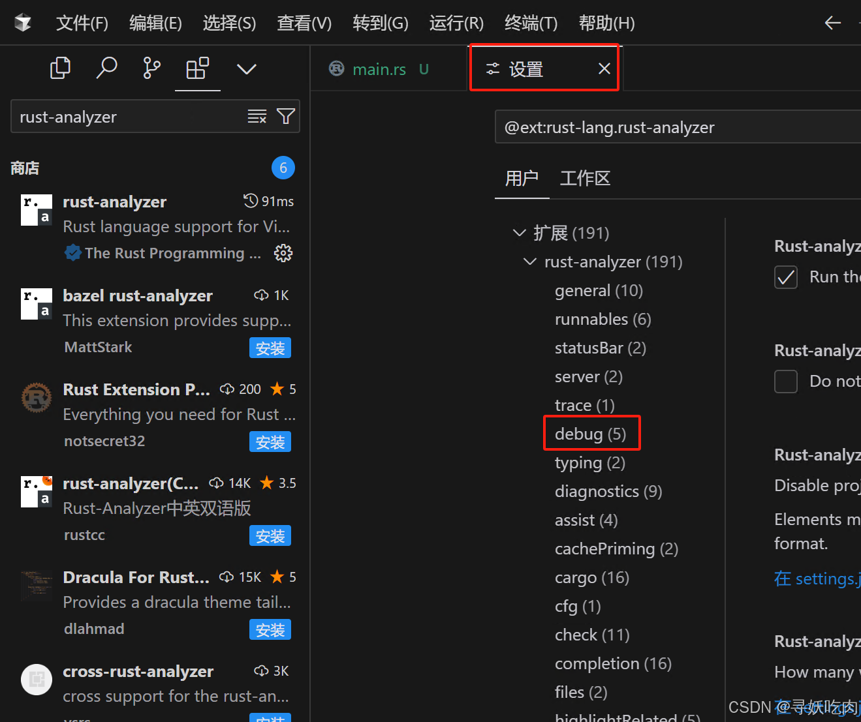Select check (11) settings category
861x722 pixels.
[x=592, y=635]
